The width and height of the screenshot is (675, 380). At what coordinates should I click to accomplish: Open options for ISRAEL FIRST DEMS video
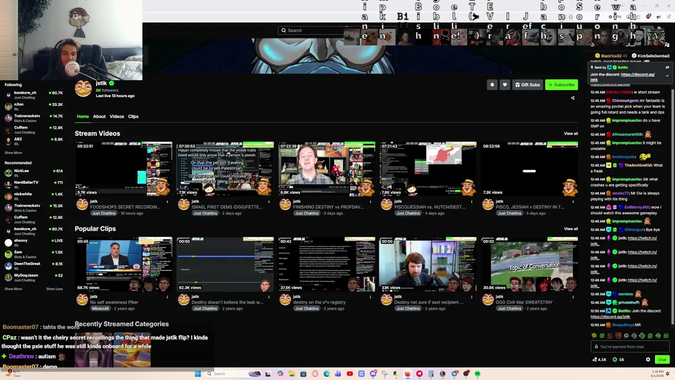269,201
